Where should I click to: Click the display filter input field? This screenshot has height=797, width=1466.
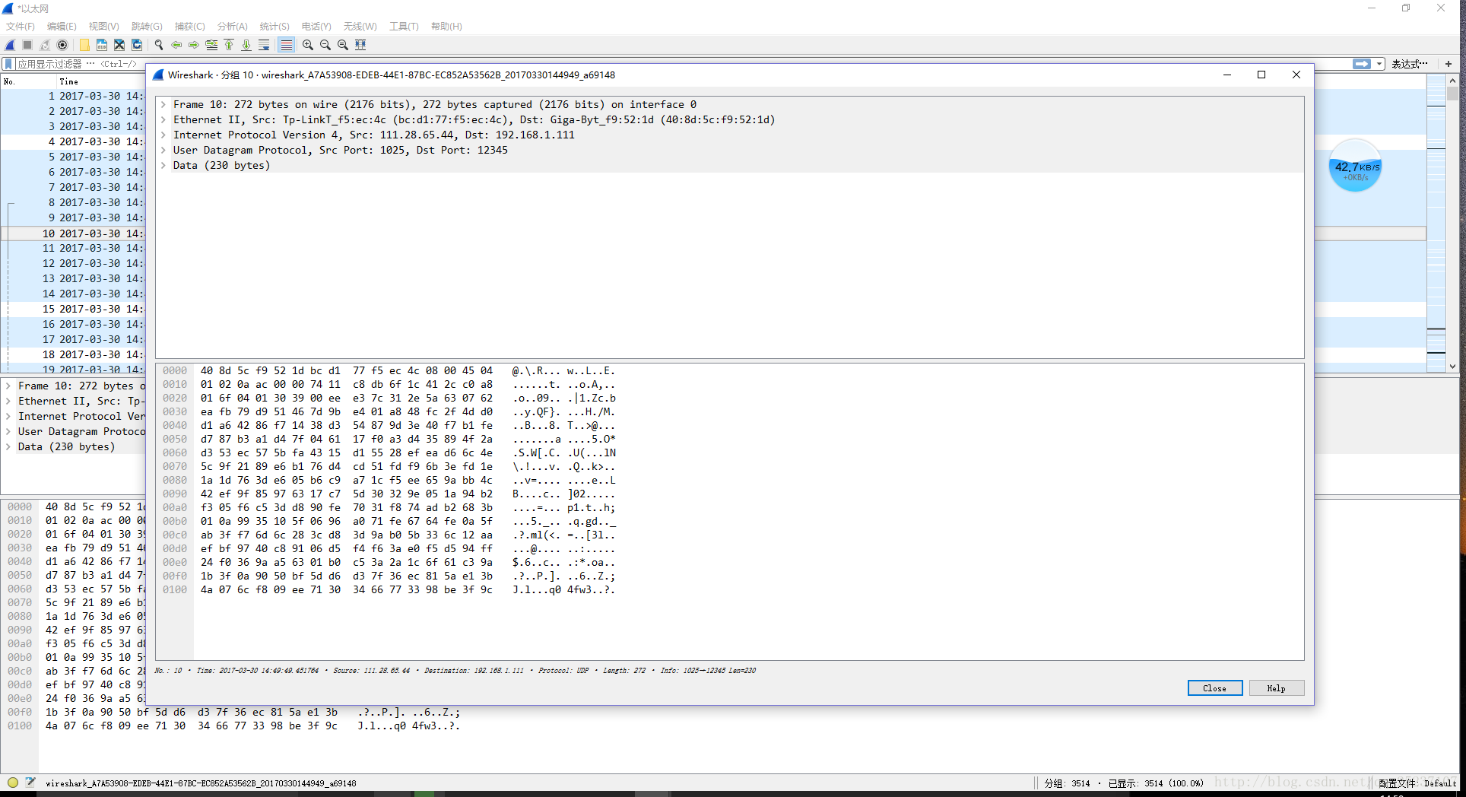(x=80, y=64)
